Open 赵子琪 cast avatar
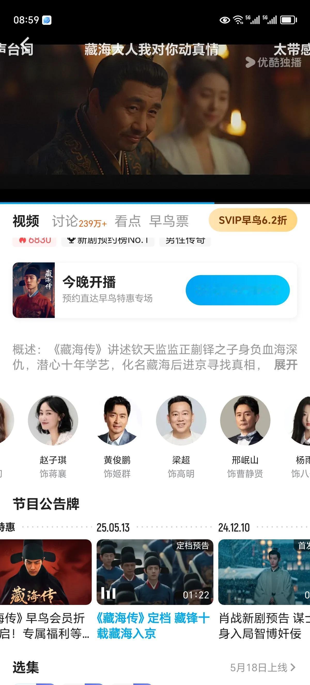Viewport: 310px width, 685px height. click(x=53, y=420)
